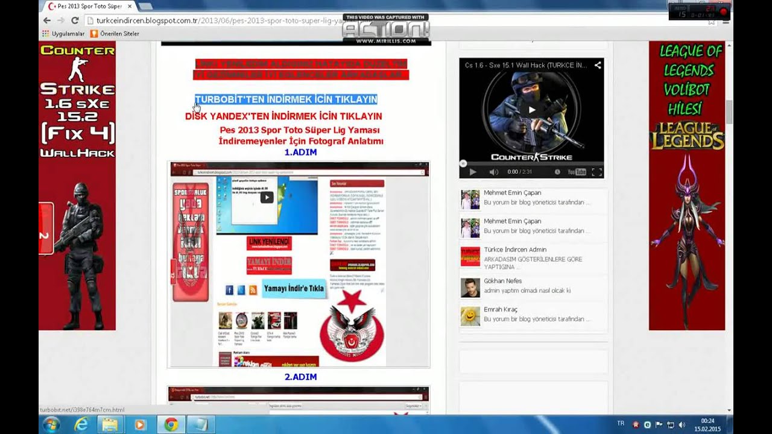
Task: Go back with the browser back arrow
Action: pyautogui.click(x=47, y=20)
